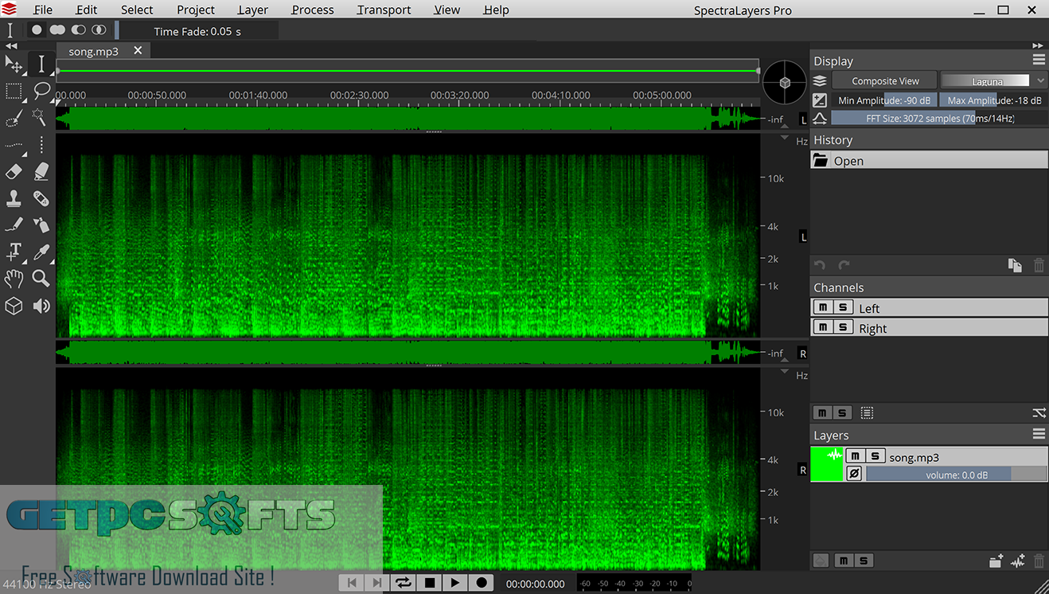Select the Magic Wand tool
Screen dimensions: 1049x594
click(x=40, y=118)
